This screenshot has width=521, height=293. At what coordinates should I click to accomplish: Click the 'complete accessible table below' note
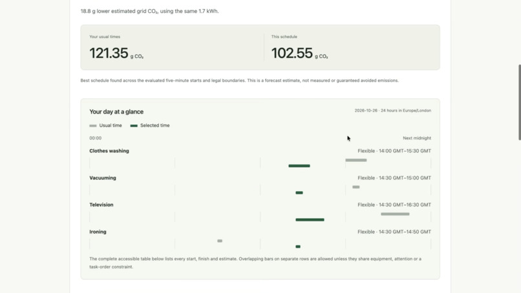point(255,263)
